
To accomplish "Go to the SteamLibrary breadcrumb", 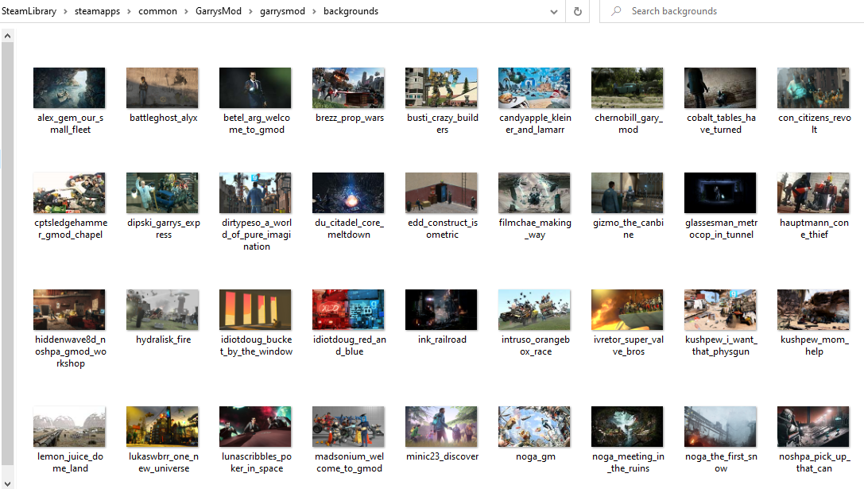I will click(29, 11).
